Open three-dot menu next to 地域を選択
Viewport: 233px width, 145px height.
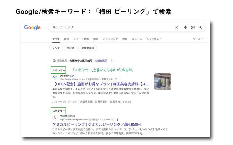point(112,61)
